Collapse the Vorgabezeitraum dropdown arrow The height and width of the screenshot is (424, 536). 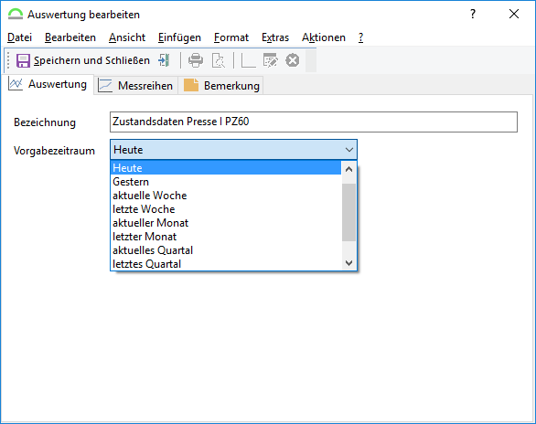[x=349, y=150]
